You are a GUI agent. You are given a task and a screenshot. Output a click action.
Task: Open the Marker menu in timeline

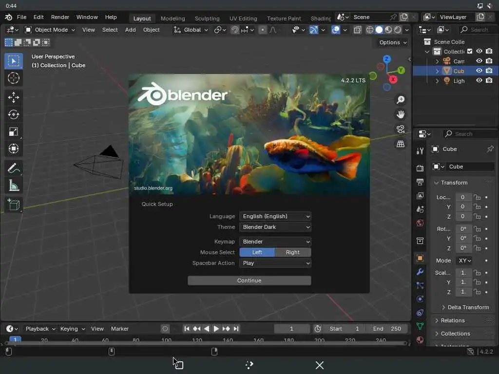coord(120,329)
